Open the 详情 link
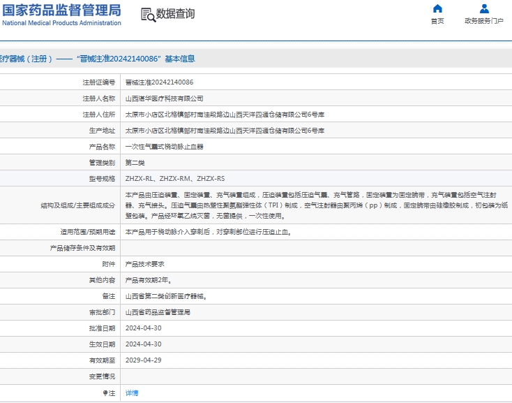Image resolution: width=512 pixels, height=403 pixels. tap(132, 393)
